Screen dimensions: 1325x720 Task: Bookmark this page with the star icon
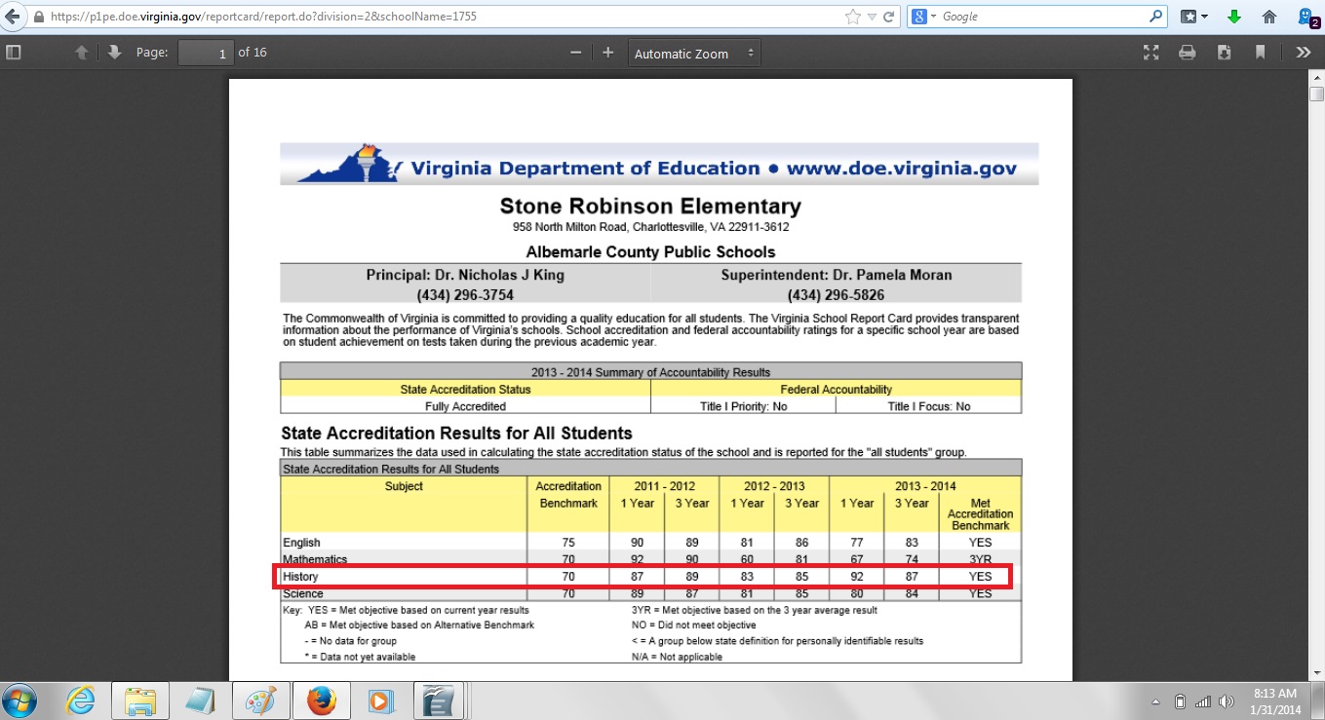(x=853, y=17)
